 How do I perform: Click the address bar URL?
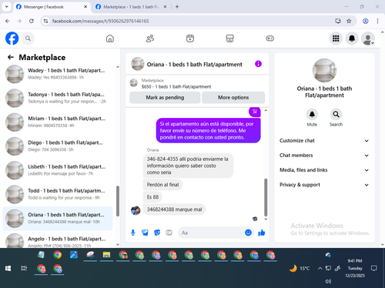tap(100, 21)
